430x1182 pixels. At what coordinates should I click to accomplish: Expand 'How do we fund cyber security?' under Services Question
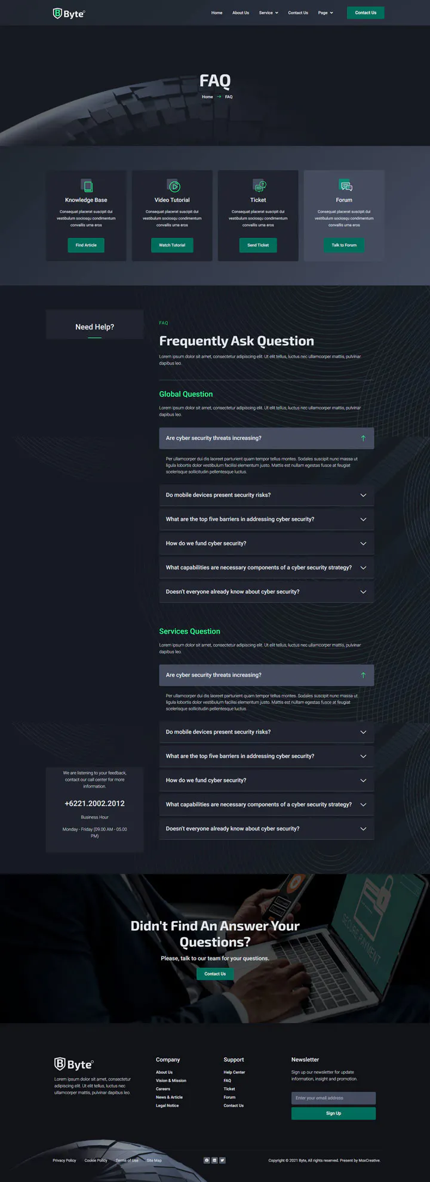coord(266,780)
